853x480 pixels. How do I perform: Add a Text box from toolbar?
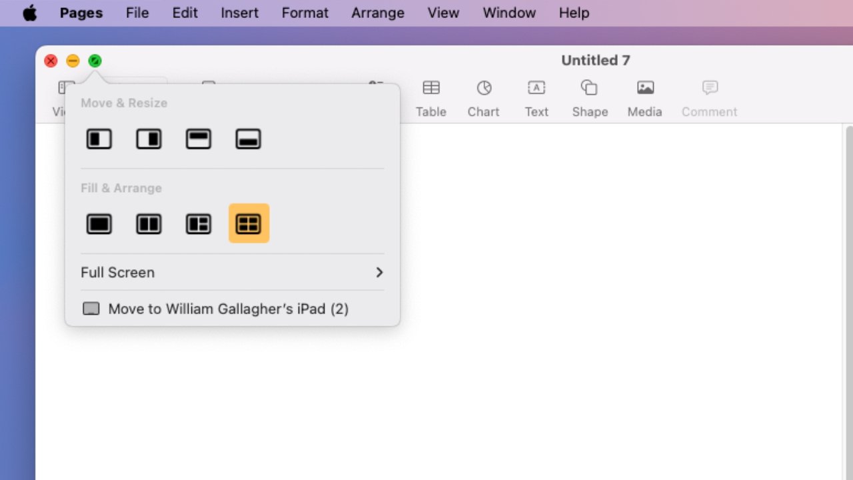point(536,99)
